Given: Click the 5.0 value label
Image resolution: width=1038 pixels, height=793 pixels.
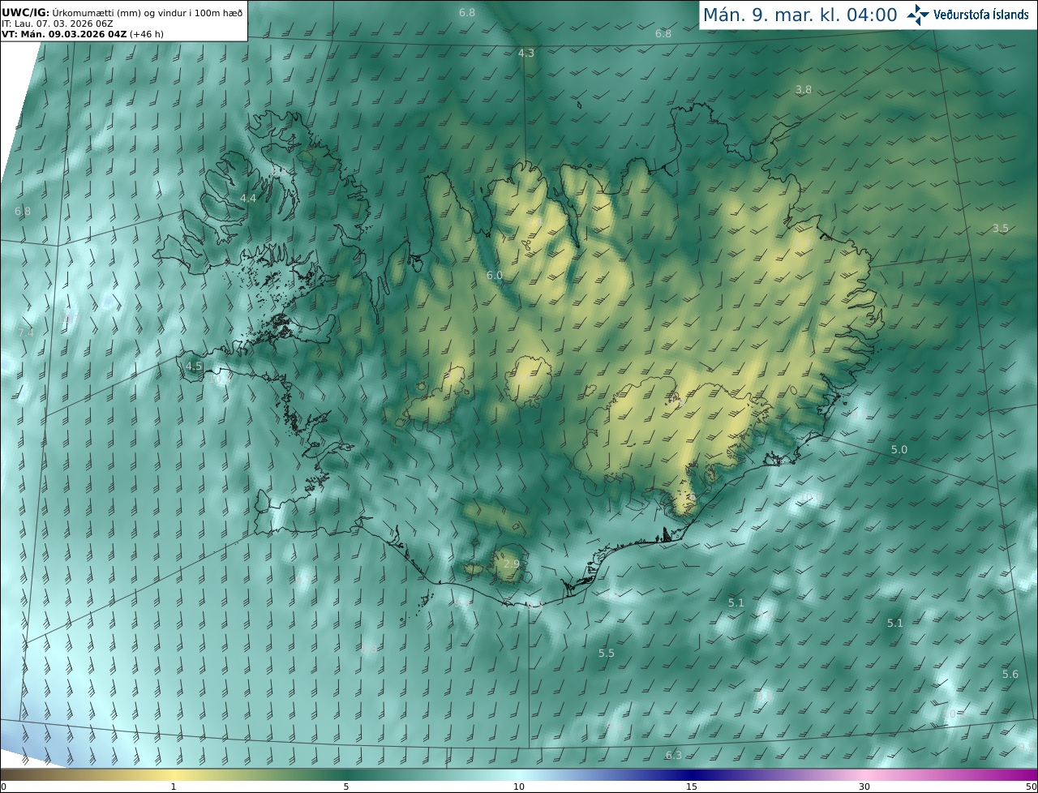Looking at the screenshot, I should click(899, 450).
